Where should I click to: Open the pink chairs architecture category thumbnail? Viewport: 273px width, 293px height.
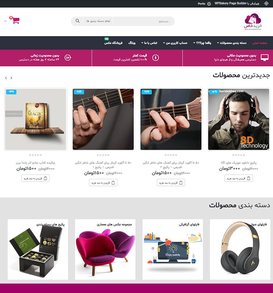(x=105, y=250)
